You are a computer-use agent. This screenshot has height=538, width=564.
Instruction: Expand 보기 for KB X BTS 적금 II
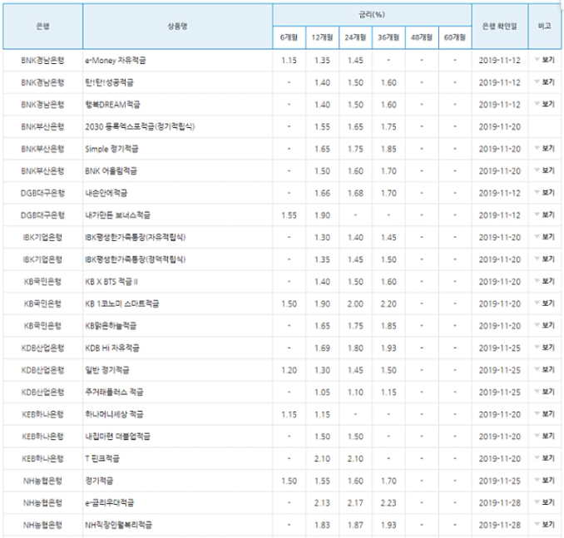(x=545, y=281)
